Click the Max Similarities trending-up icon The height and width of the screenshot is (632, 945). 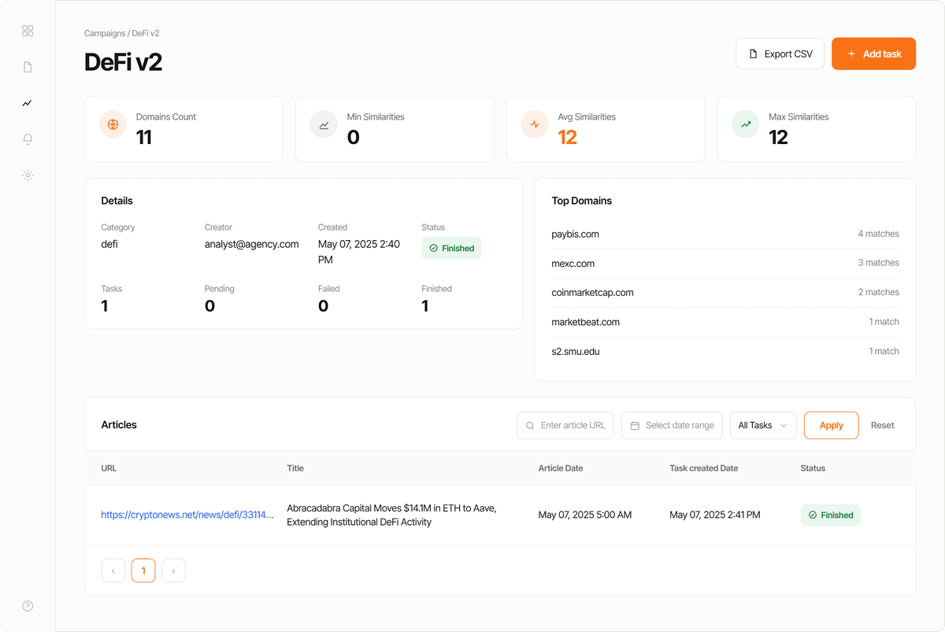[x=746, y=124]
